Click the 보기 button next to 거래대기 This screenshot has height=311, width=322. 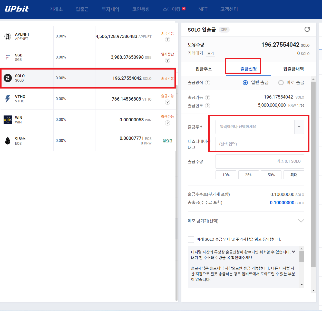[x=211, y=53]
